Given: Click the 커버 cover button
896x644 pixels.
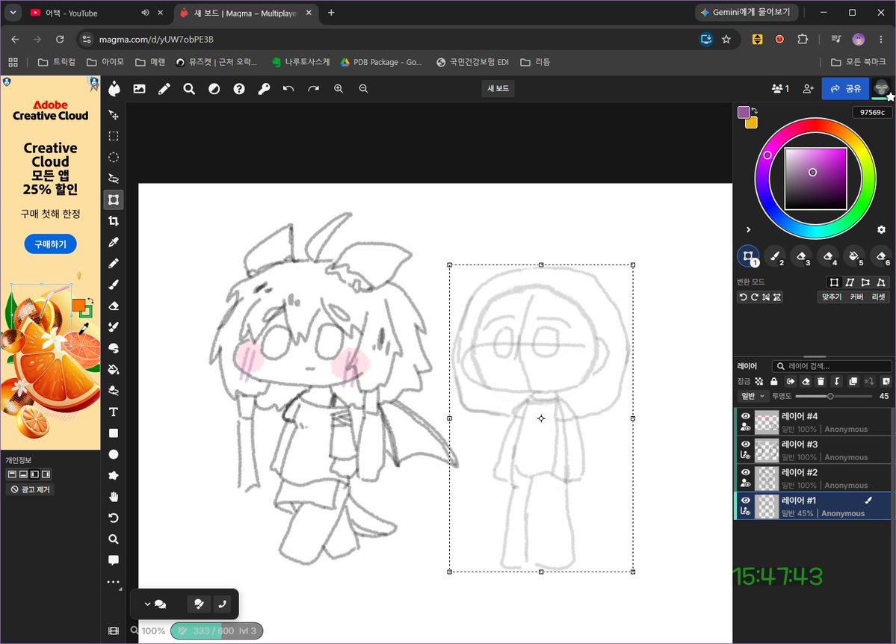Looking at the screenshot, I should point(856,297).
